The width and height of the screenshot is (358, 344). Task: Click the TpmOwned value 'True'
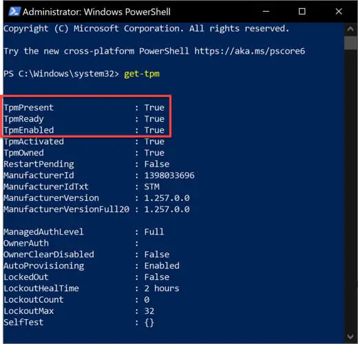[154, 153]
